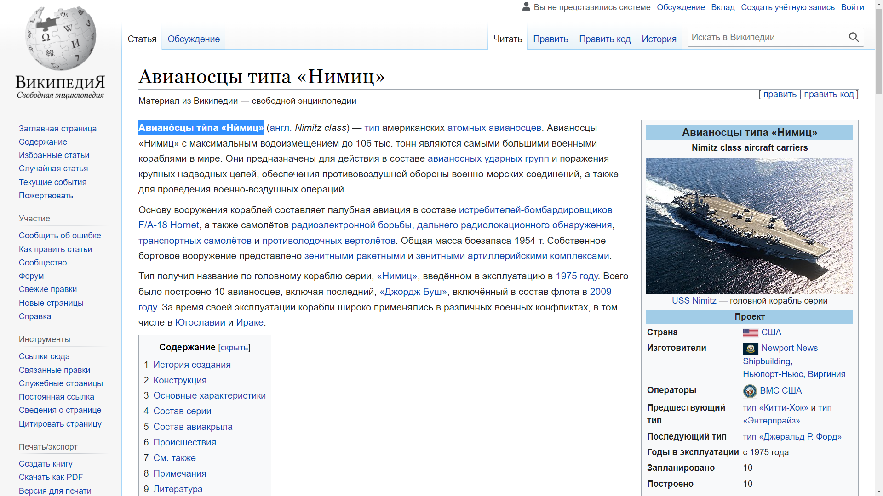
Task: Open 'Избранные статьи' sidebar link
Action: (54, 155)
